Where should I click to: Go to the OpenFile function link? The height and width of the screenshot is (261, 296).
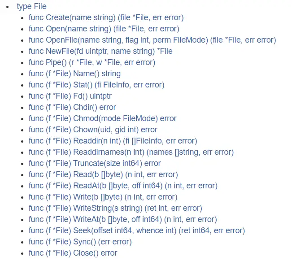coord(152,40)
